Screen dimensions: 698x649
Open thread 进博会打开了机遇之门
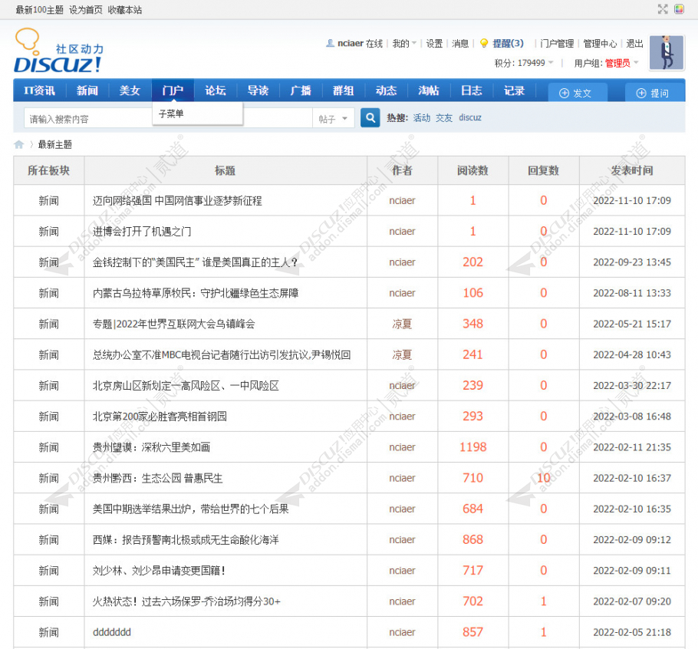click(x=142, y=232)
